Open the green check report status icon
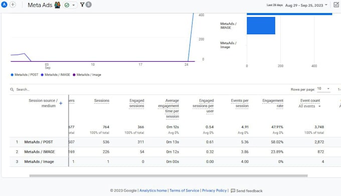341x196 pixels. tap(67, 5)
